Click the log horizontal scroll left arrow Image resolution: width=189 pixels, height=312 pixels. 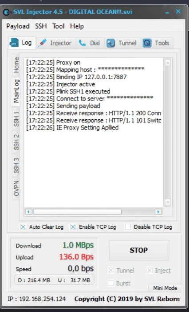click(x=28, y=212)
